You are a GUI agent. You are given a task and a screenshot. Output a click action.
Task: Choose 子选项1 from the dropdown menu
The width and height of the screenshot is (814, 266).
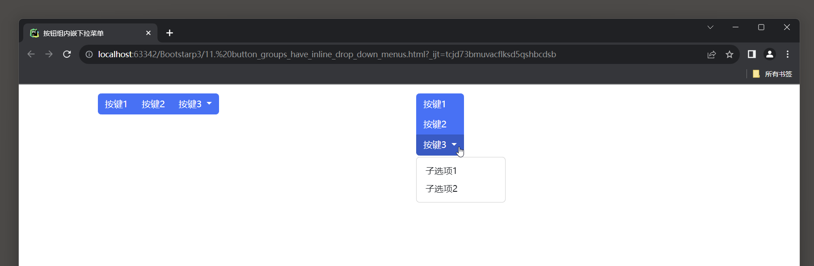tap(461, 171)
